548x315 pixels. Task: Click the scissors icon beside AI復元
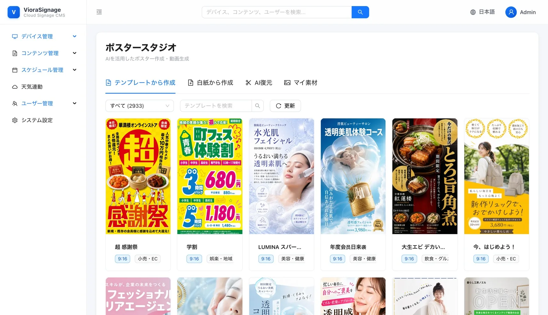249,83
